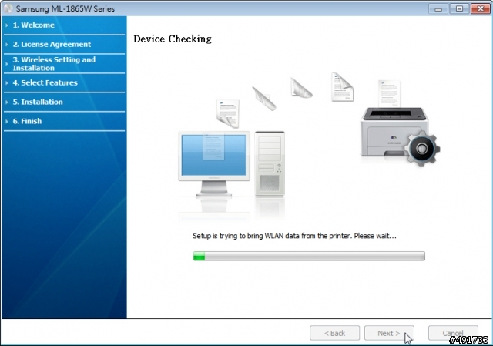Select step 1. Welcome in sidebar
This screenshot has height=346, width=493.
tap(33, 25)
